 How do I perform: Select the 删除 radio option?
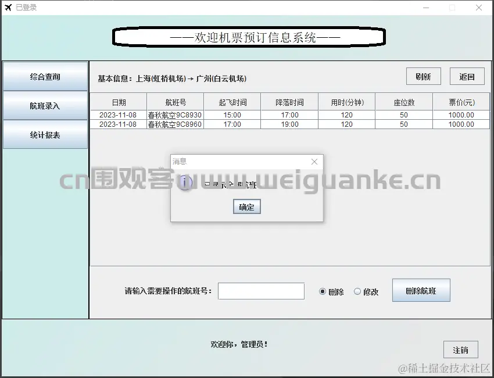point(331,291)
